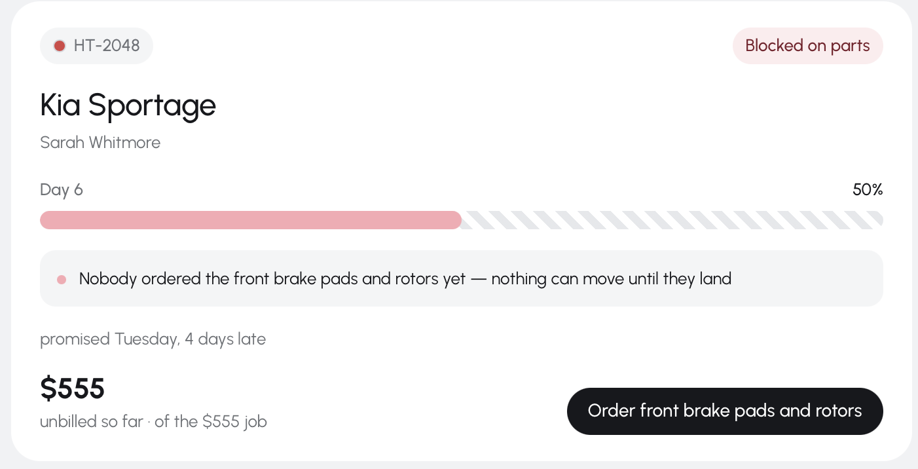Click the 'unbilled so far' caption
Image resolution: width=918 pixels, height=469 pixels.
pos(92,421)
